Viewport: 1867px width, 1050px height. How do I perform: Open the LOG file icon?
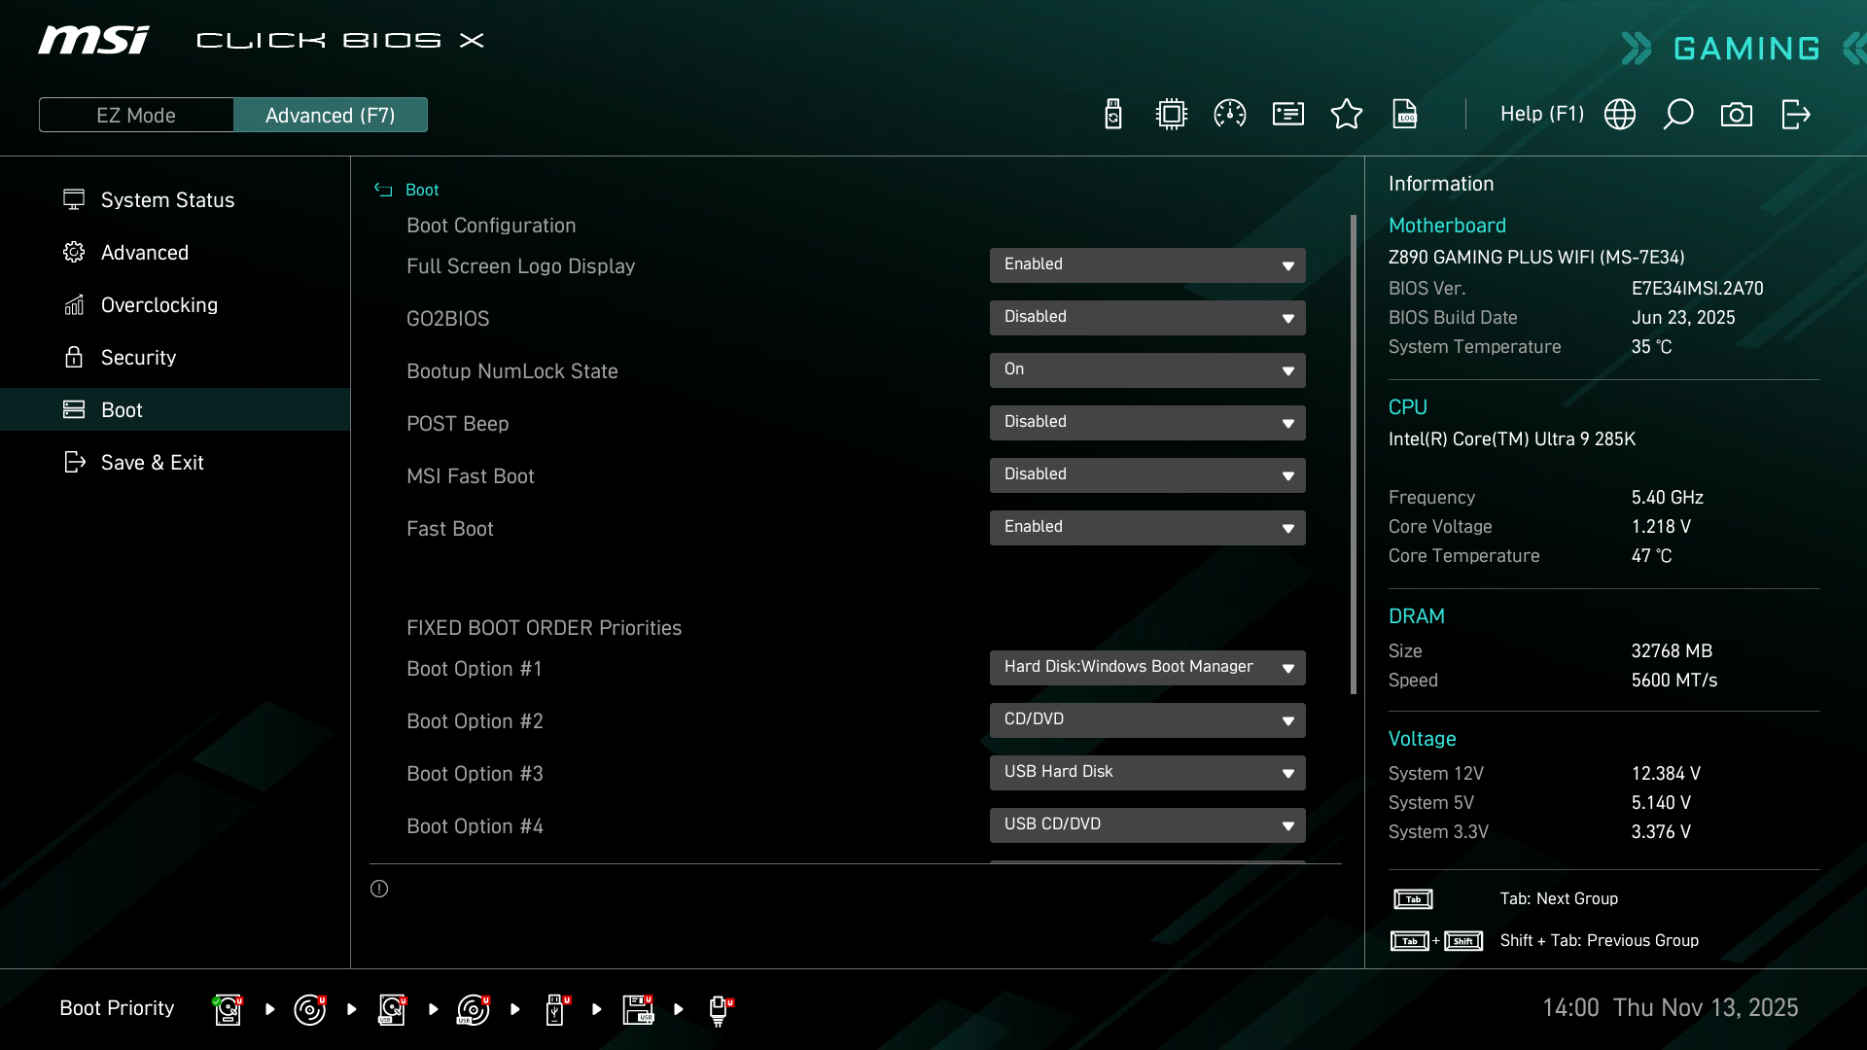click(x=1405, y=115)
